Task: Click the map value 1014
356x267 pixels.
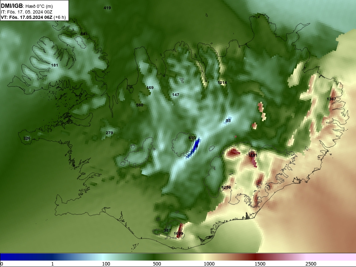Action: coord(222,83)
